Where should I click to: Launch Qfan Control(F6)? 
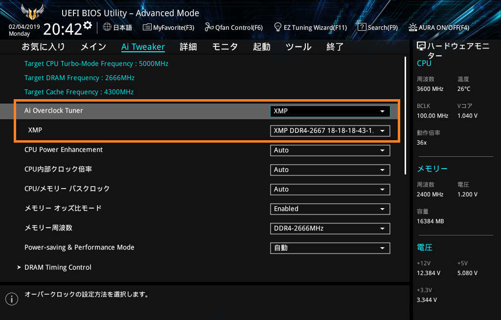[233, 27]
